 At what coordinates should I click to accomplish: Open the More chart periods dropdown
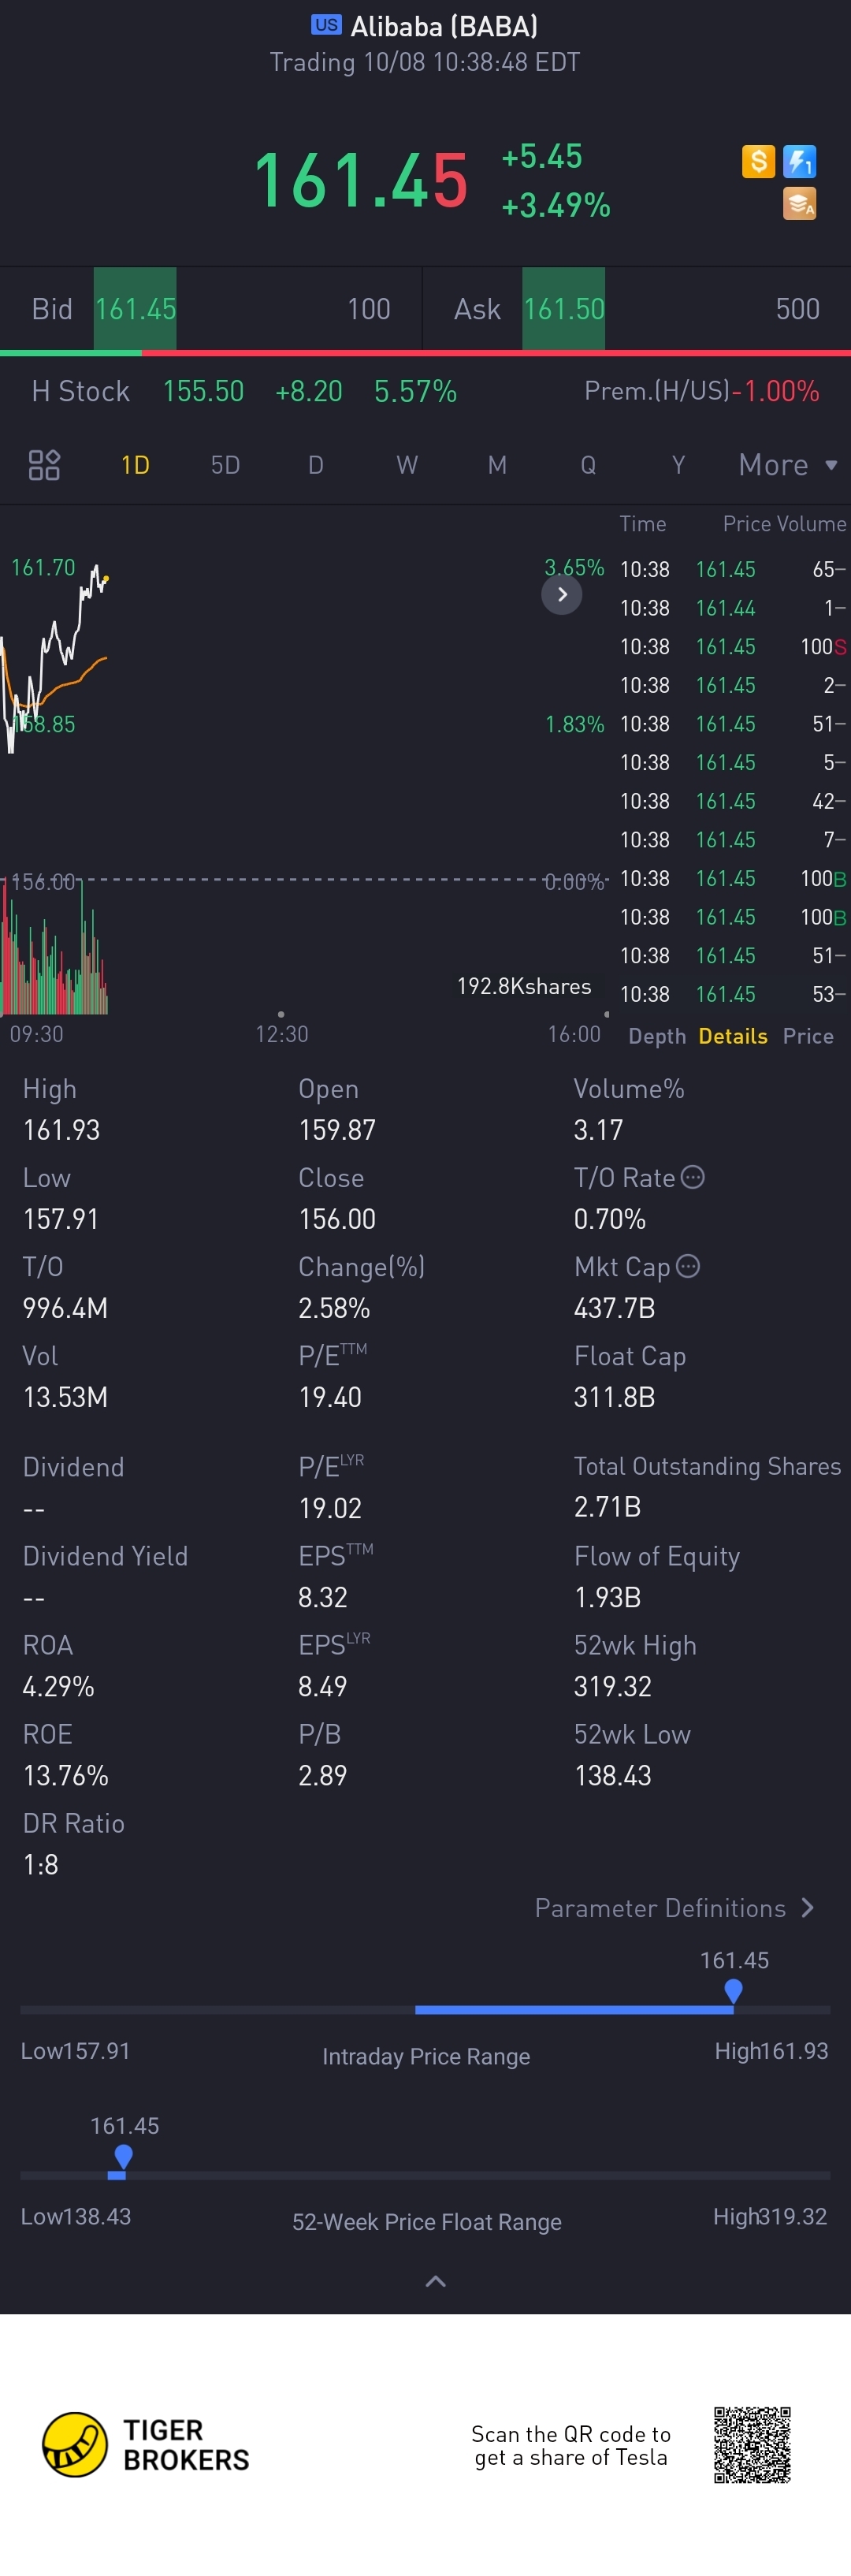click(788, 465)
